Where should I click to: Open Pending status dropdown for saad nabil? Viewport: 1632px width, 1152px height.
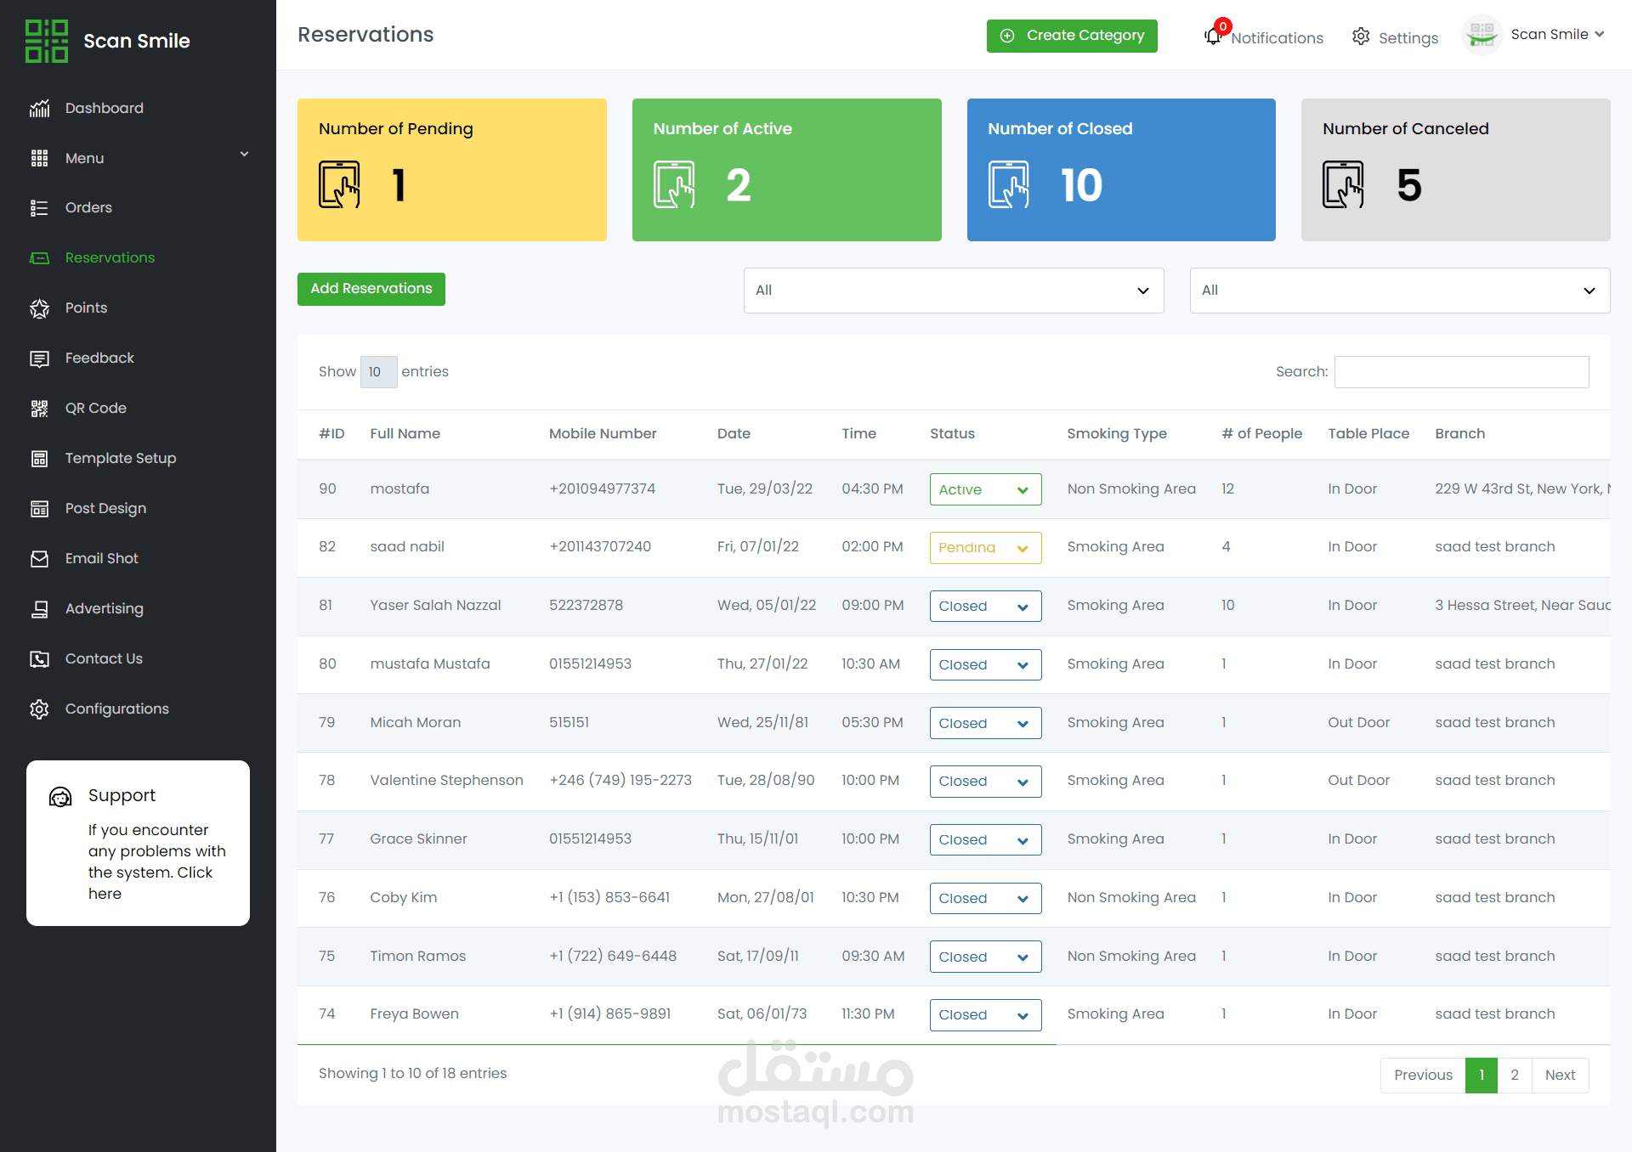985,548
